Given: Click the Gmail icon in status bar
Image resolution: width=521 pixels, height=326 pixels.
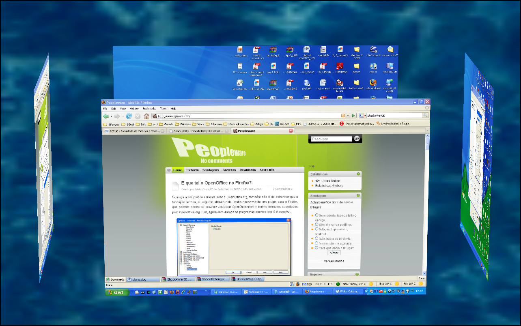Looking at the screenshot, I should [304, 284].
